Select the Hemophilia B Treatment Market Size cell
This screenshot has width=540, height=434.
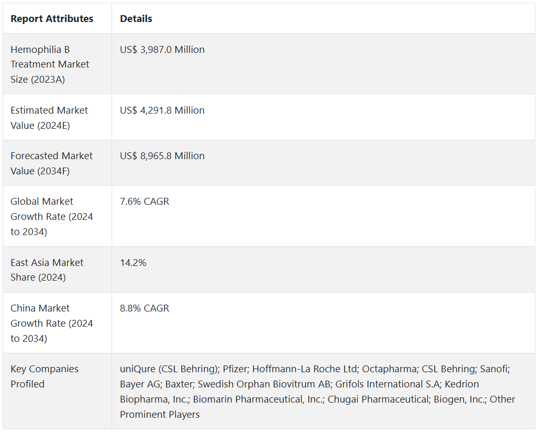50,64
